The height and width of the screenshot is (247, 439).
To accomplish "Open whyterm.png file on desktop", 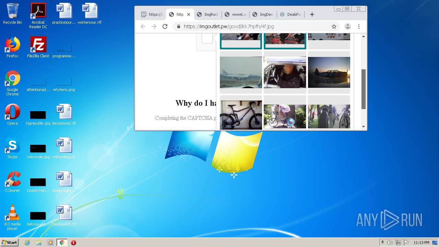I will pyautogui.click(x=64, y=85).
